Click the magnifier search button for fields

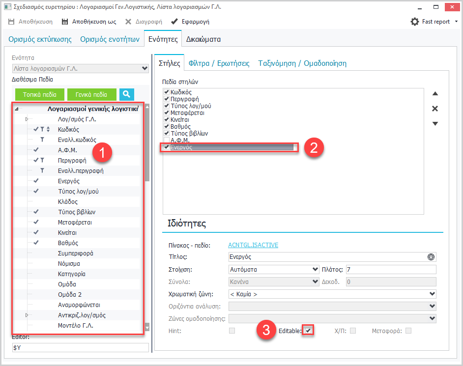coord(126,94)
